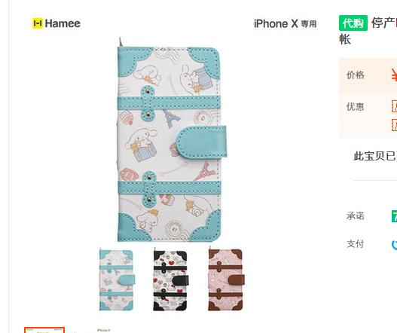Image resolution: width=397 pixels, height=333 pixels.
Task: Click the yellow Hamee logo icon
Action: point(38,23)
